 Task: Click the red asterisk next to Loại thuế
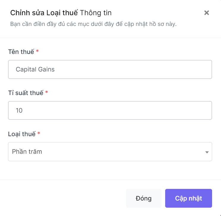(39, 133)
